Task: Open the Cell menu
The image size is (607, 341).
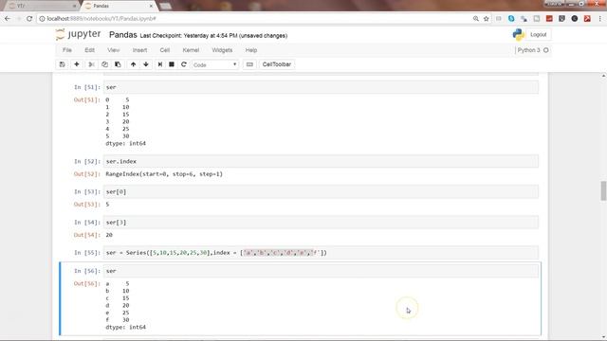Action: point(165,50)
